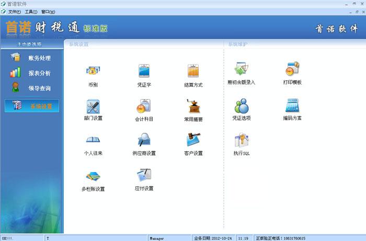Open 个人往来 personal transactions icon
The width and height of the screenshot is (366, 241).
pos(93,141)
